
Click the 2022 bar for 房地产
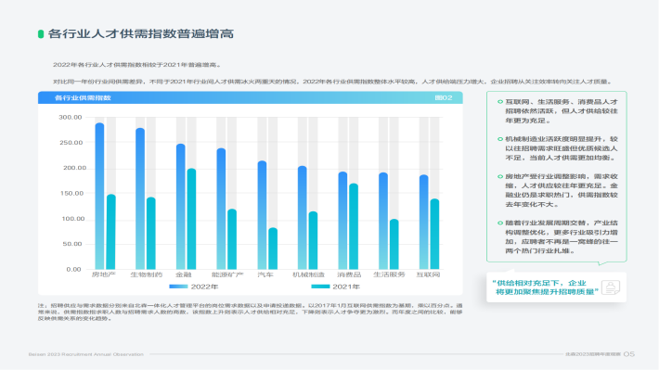pos(99,197)
